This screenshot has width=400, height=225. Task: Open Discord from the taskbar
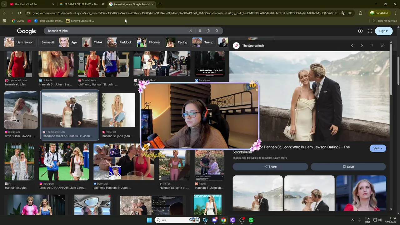pos(214,220)
